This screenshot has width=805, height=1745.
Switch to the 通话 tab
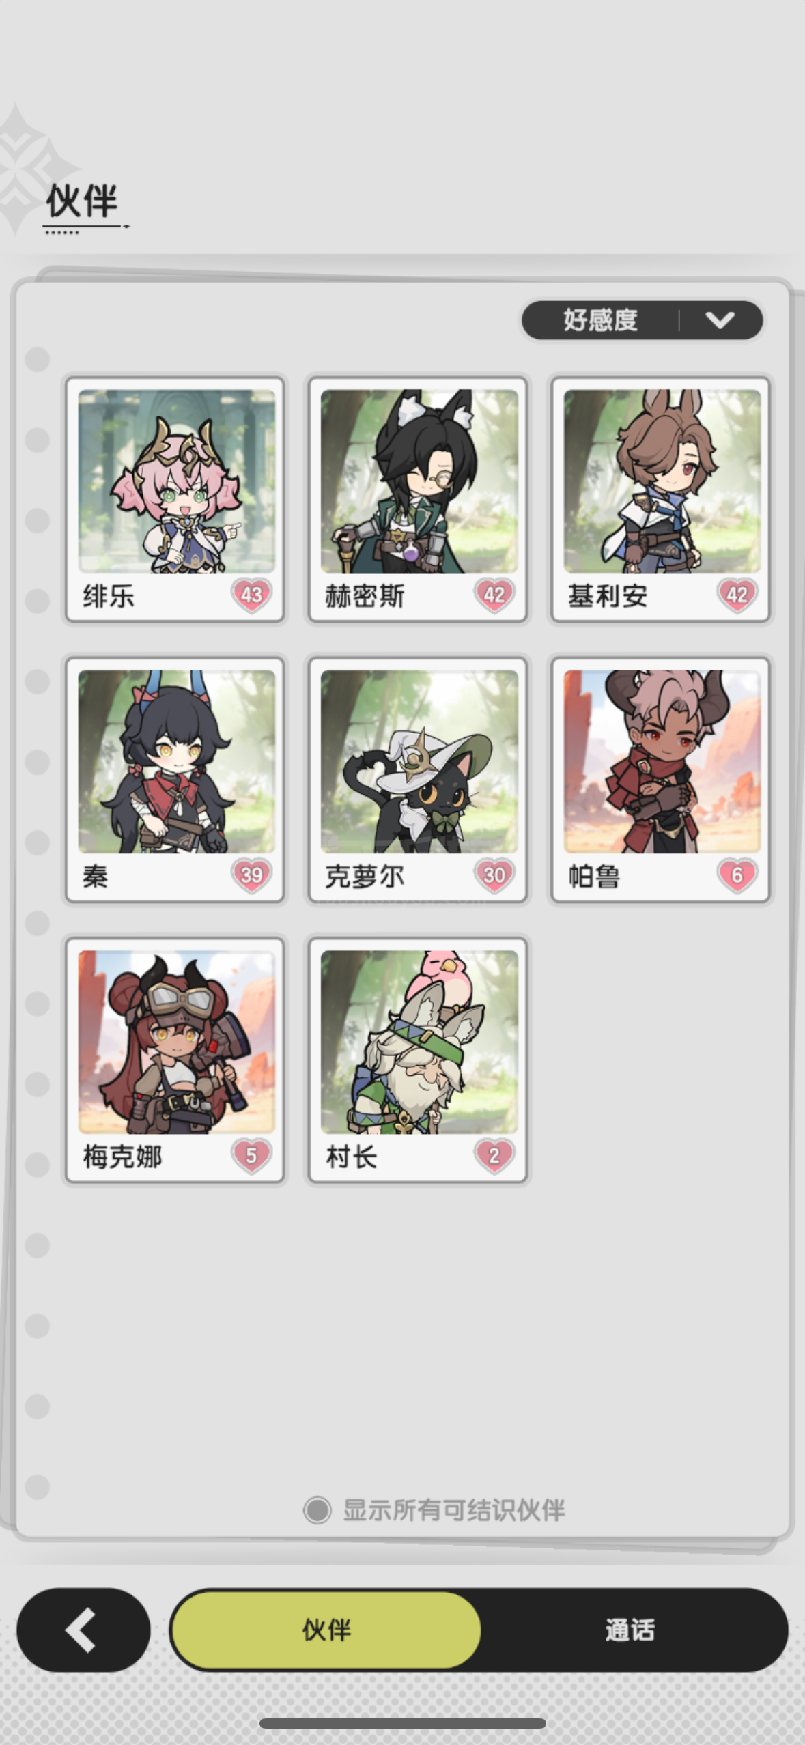(630, 1630)
